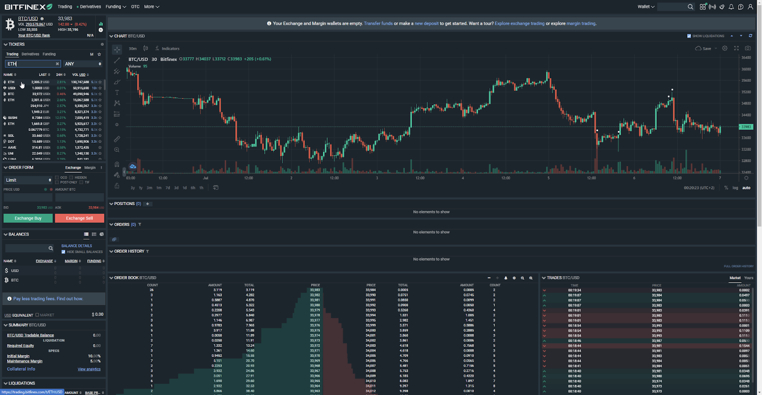Viewport: 762px width, 395px height.
Task: Open the notifications bell
Action: [731, 7]
